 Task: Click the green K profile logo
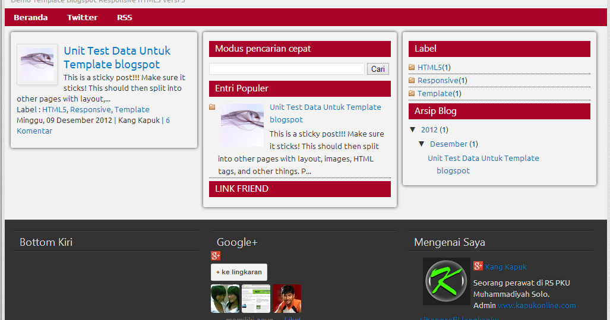tap(446, 281)
